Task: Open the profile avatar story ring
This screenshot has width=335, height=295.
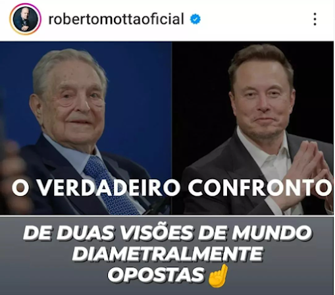Action: [x=25, y=19]
